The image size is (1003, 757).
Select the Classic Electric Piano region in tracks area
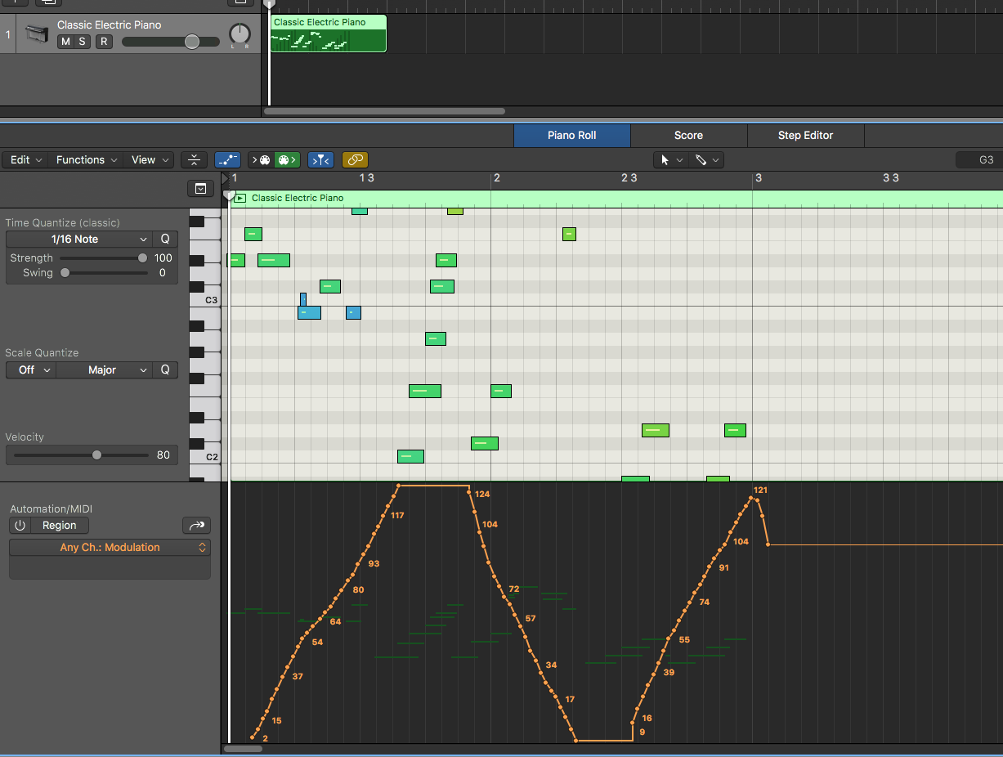click(x=328, y=34)
